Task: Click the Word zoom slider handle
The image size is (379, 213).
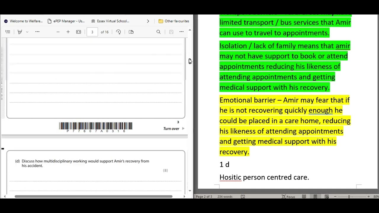Action: 349,197
